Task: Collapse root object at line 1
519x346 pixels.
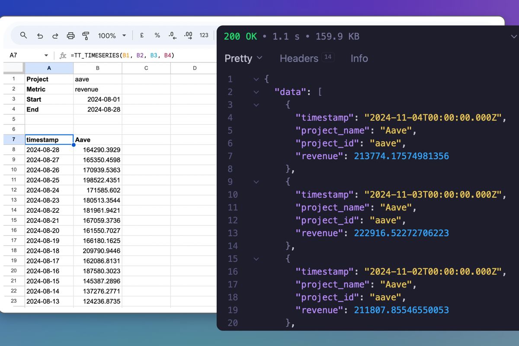Action: coord(256,79)
